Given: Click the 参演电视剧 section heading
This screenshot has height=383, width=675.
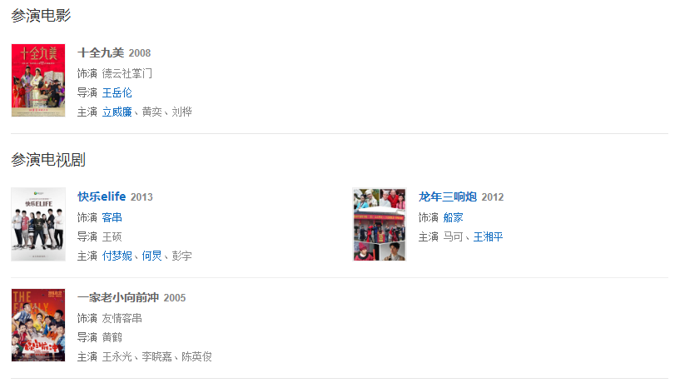Looking at the screenshot, I should click(x=48, y=160).
